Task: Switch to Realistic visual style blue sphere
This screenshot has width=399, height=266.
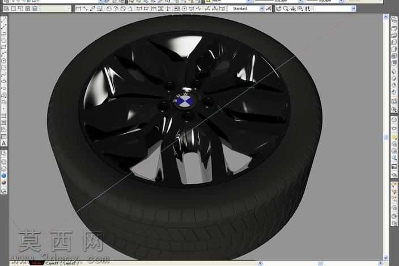Action: pyautogui.click(x=3, y=176)
